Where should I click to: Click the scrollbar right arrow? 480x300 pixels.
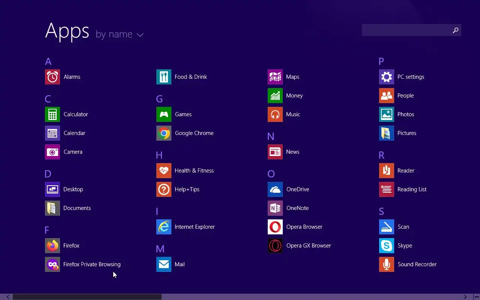[465, 297]
